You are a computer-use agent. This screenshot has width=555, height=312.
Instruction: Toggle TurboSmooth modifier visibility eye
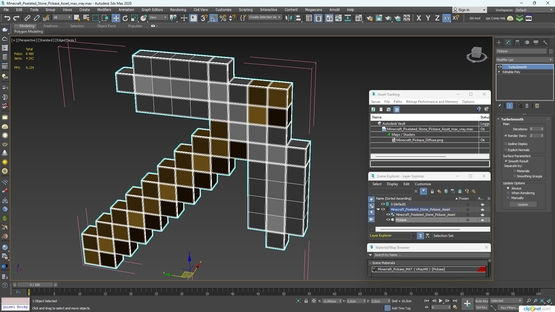click(x=500, y=67)
